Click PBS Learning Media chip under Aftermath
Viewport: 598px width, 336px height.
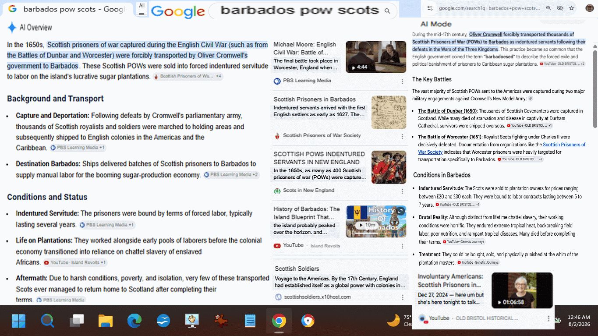pos(60,300)
